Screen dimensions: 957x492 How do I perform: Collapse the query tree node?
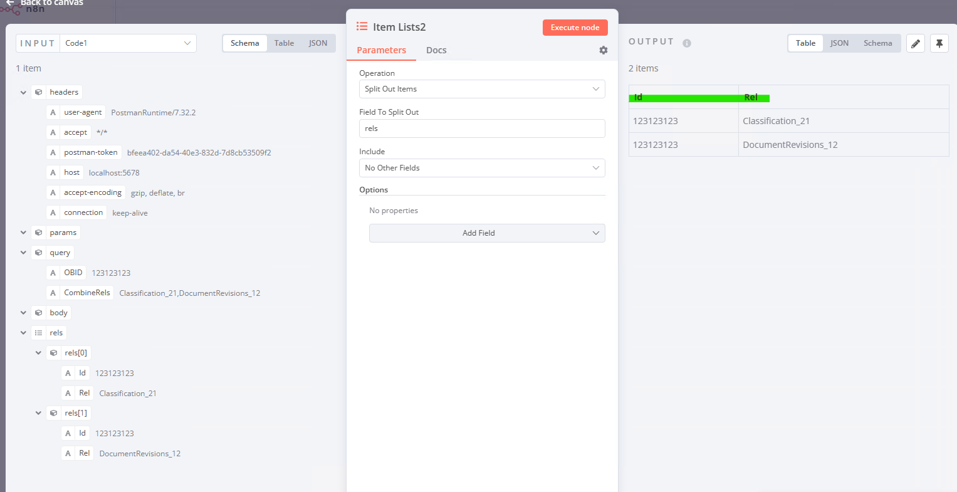[x=23, y=253]
